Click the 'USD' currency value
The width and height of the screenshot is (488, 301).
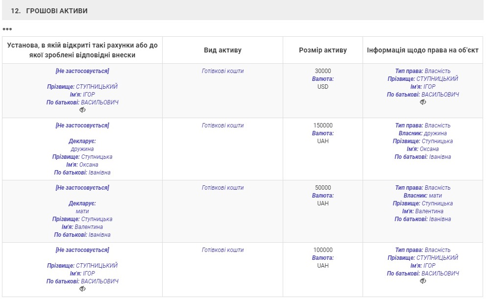point(323,87)
